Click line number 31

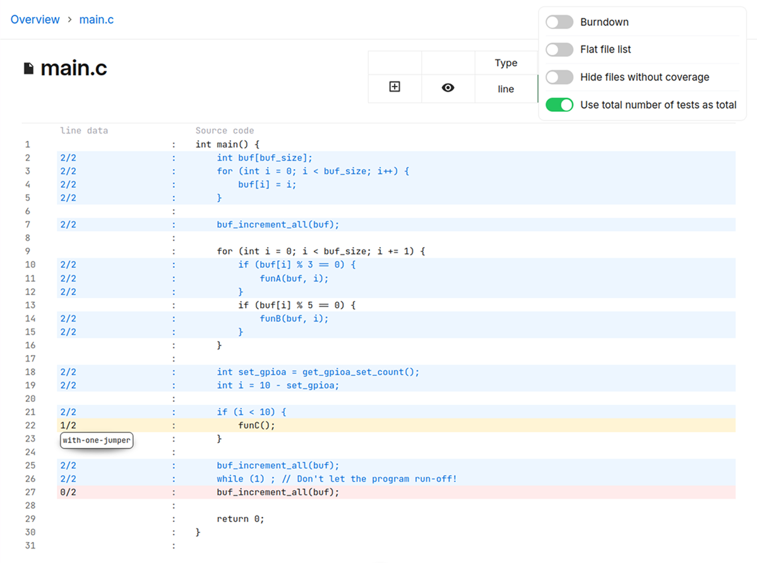point(30,545)
